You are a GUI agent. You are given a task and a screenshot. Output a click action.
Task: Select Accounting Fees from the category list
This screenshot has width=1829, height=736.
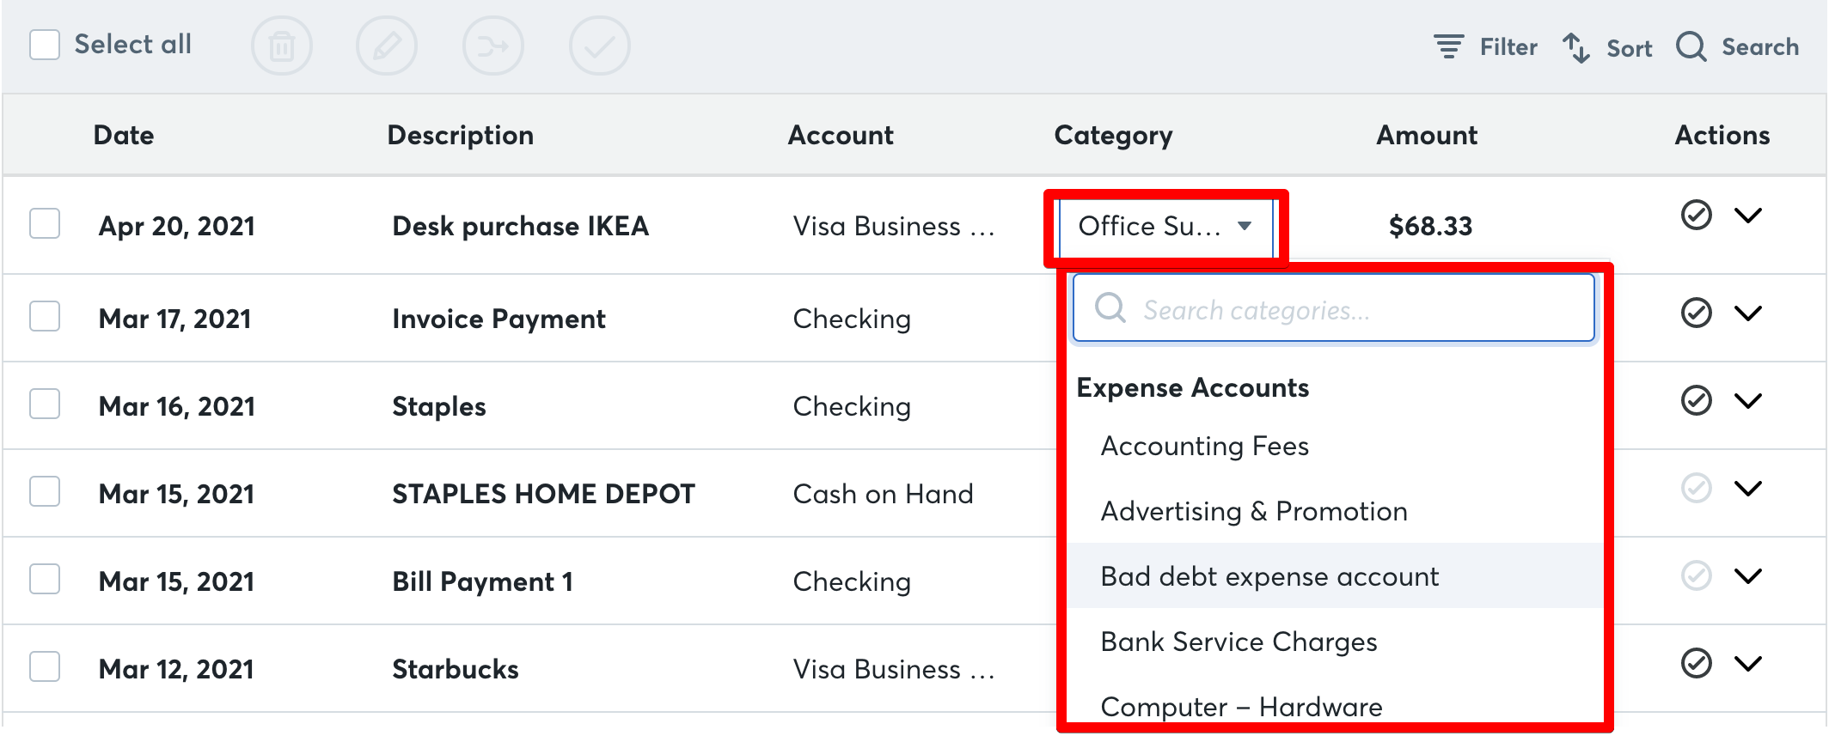coord(1204,446)
